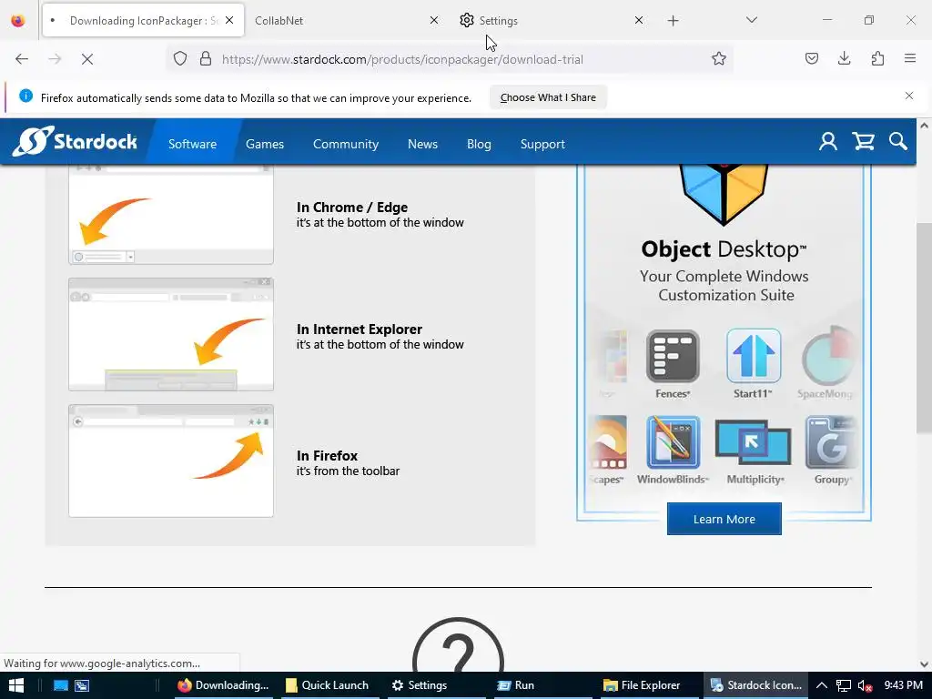
Task: Open the Firefox application menu
Action: point(910,58)
